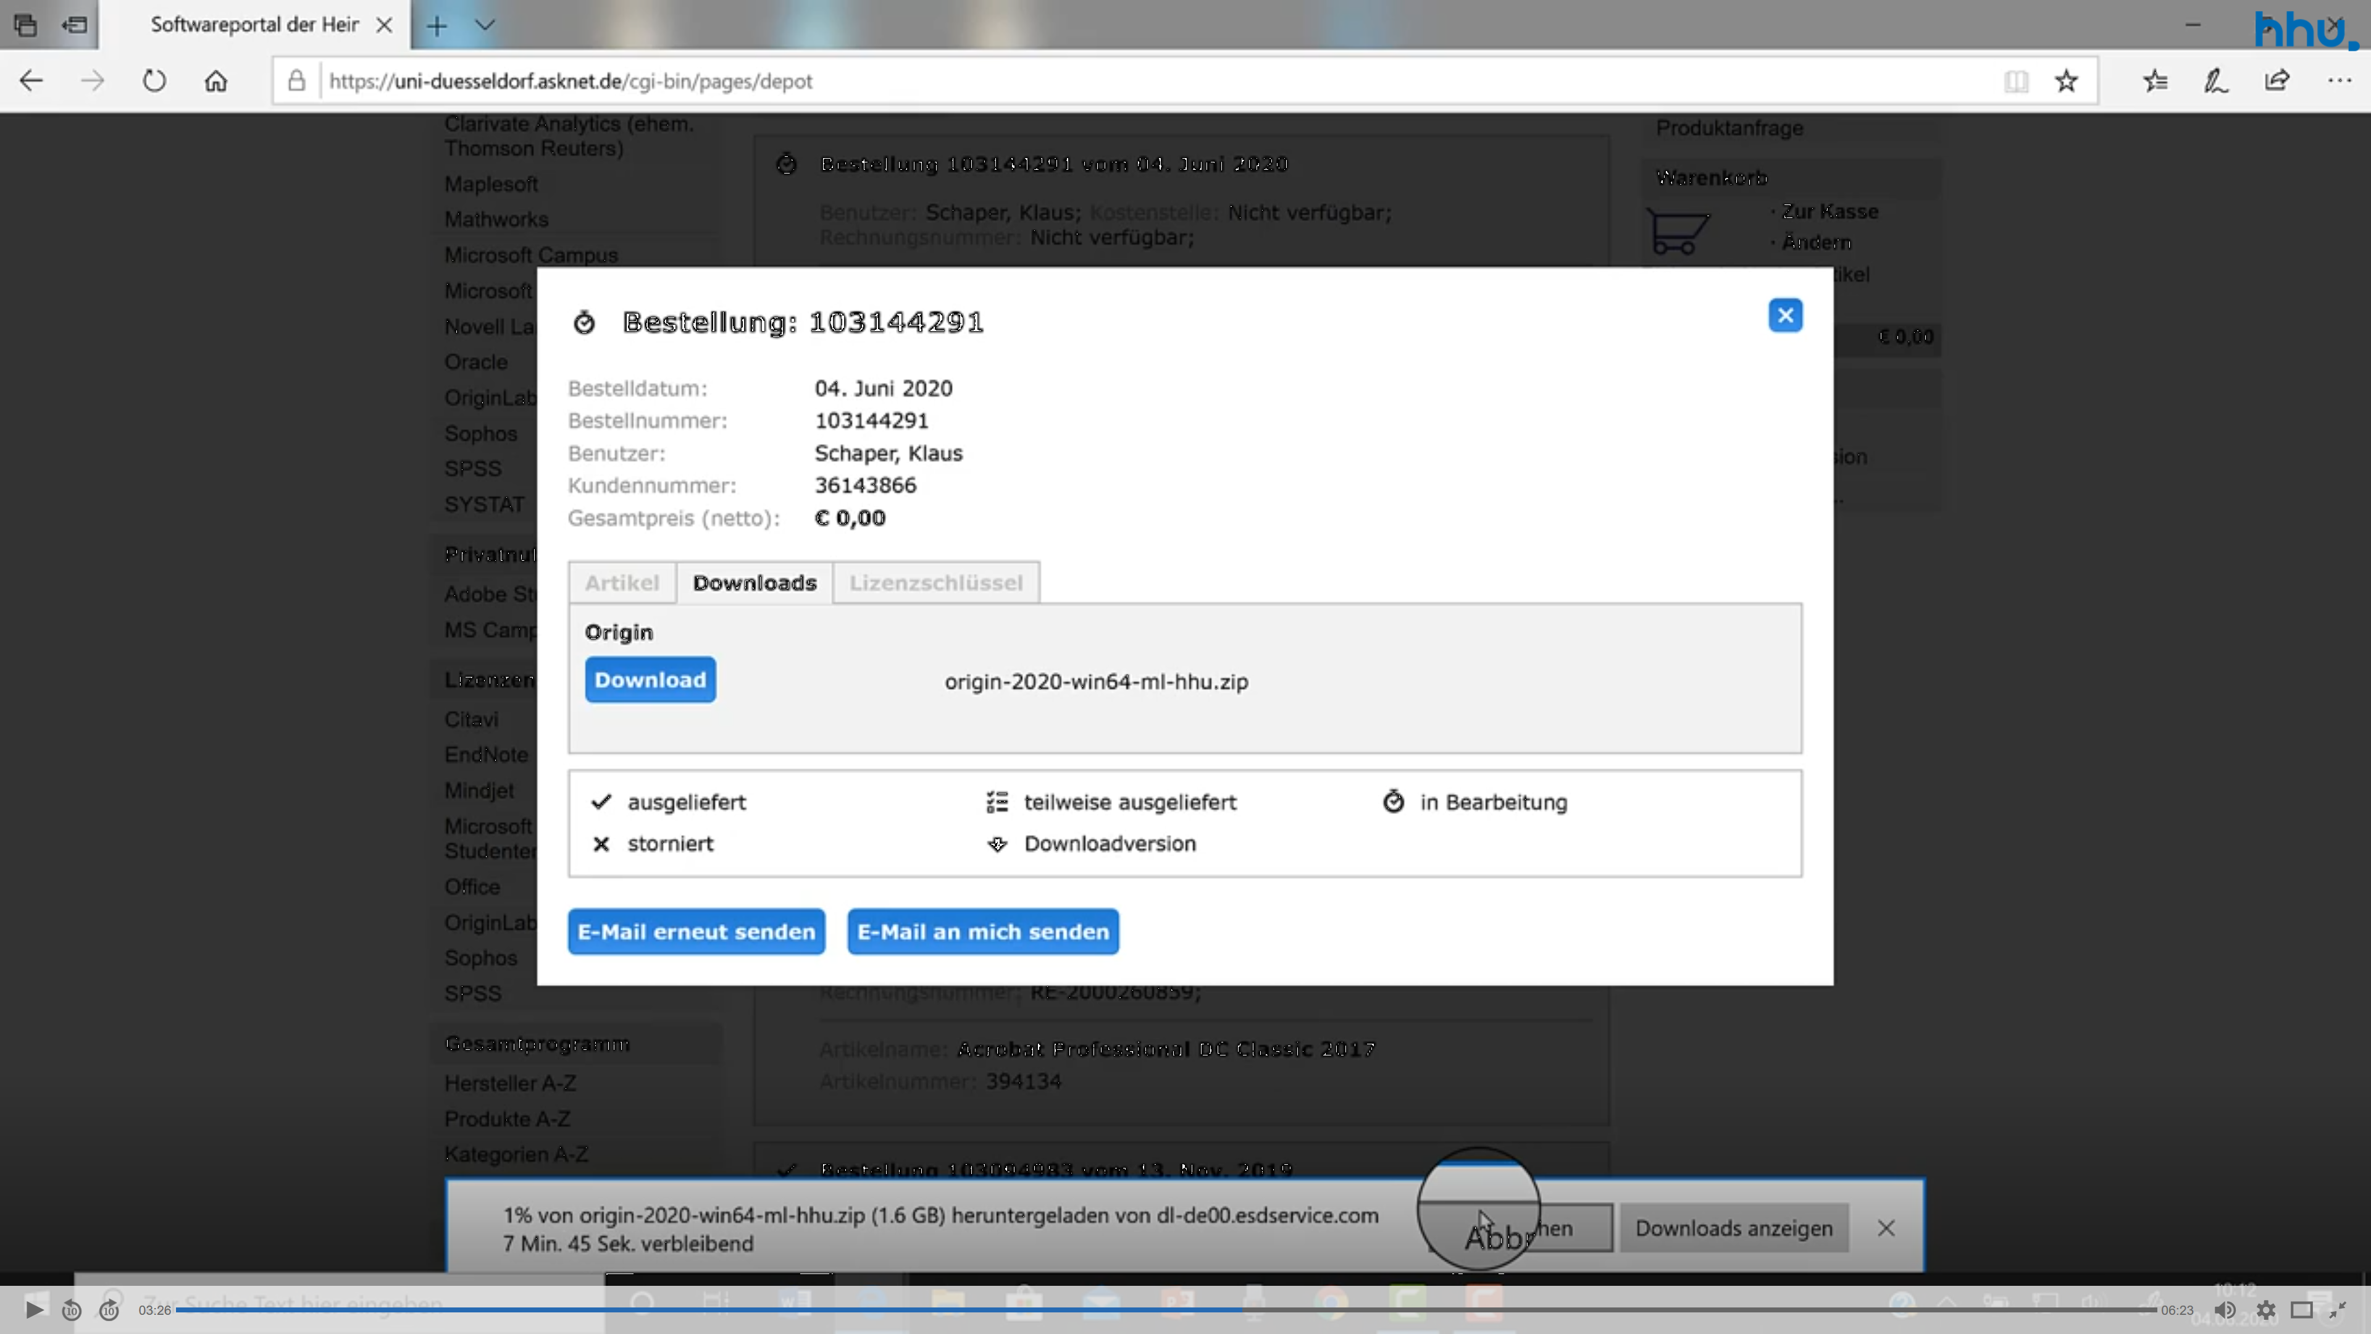Click Zur Kasse in Warenkorb
The height and width of the screenshot is (1334, 2371).
[x=1829, y=212]
